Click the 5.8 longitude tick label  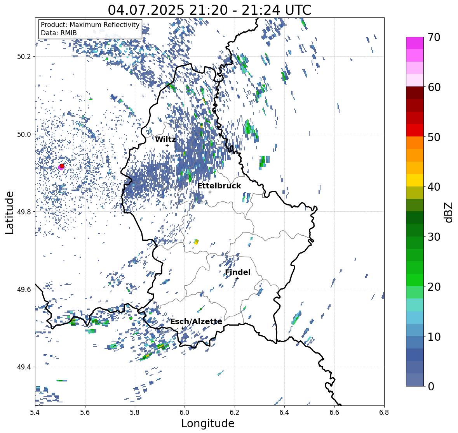[x=135, y=412]
